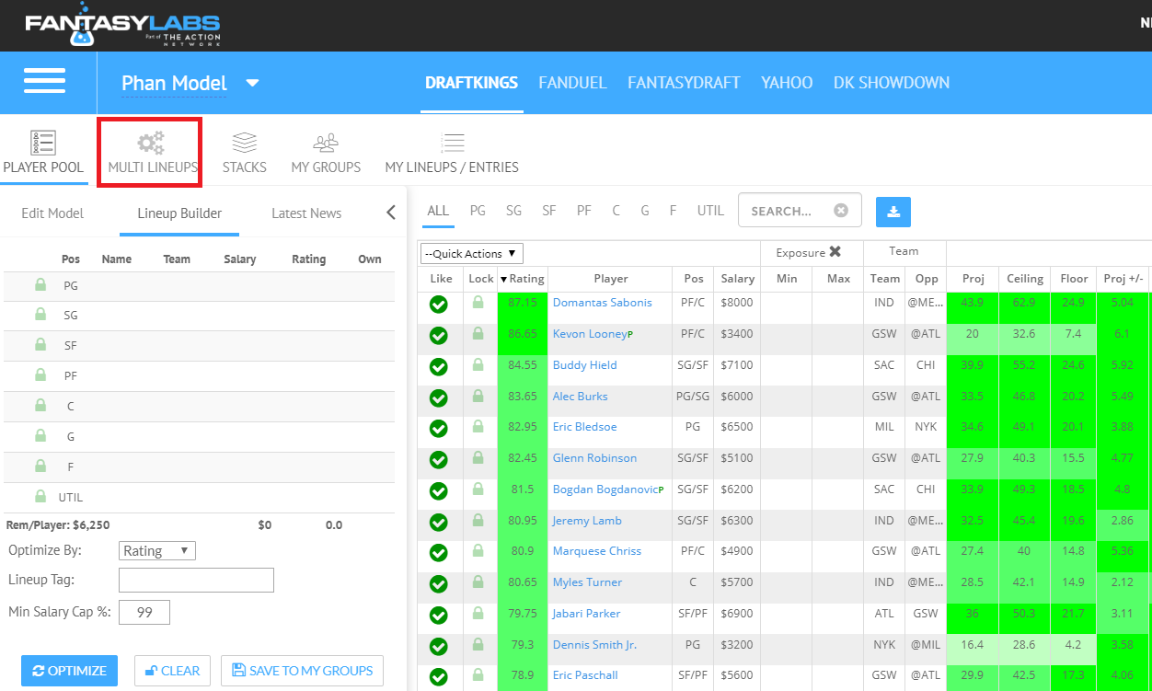Collapse the left panel with chevron
This screenshot has width=1152, height=691.
(390, 213)
